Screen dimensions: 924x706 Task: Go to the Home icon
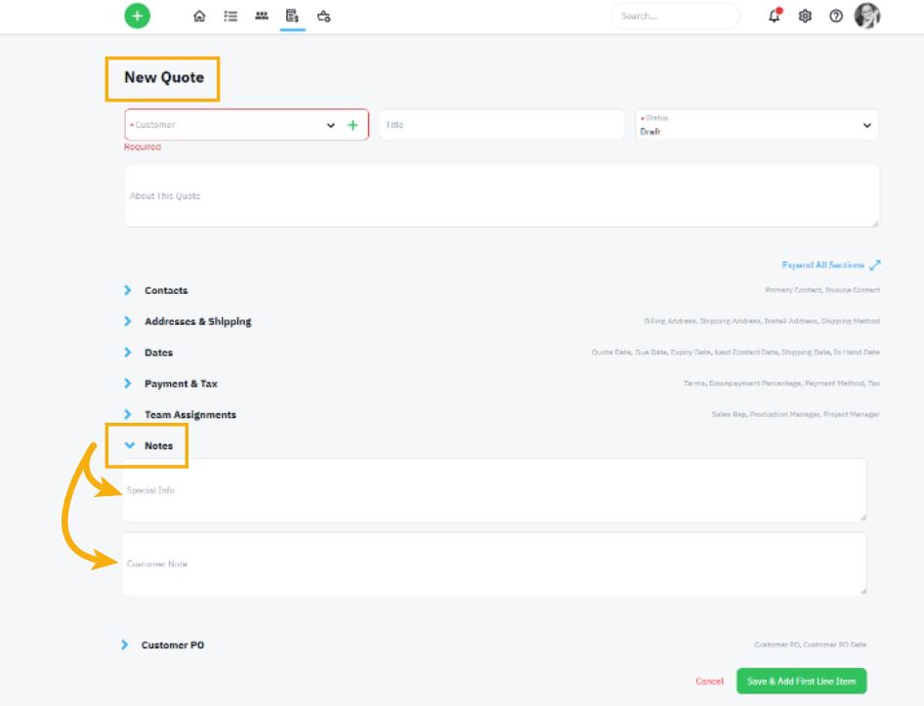pos(199,16)
